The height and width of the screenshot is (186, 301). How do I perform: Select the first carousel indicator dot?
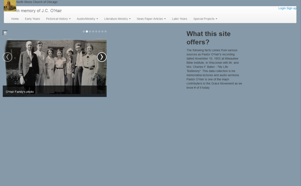pos(84,32)
